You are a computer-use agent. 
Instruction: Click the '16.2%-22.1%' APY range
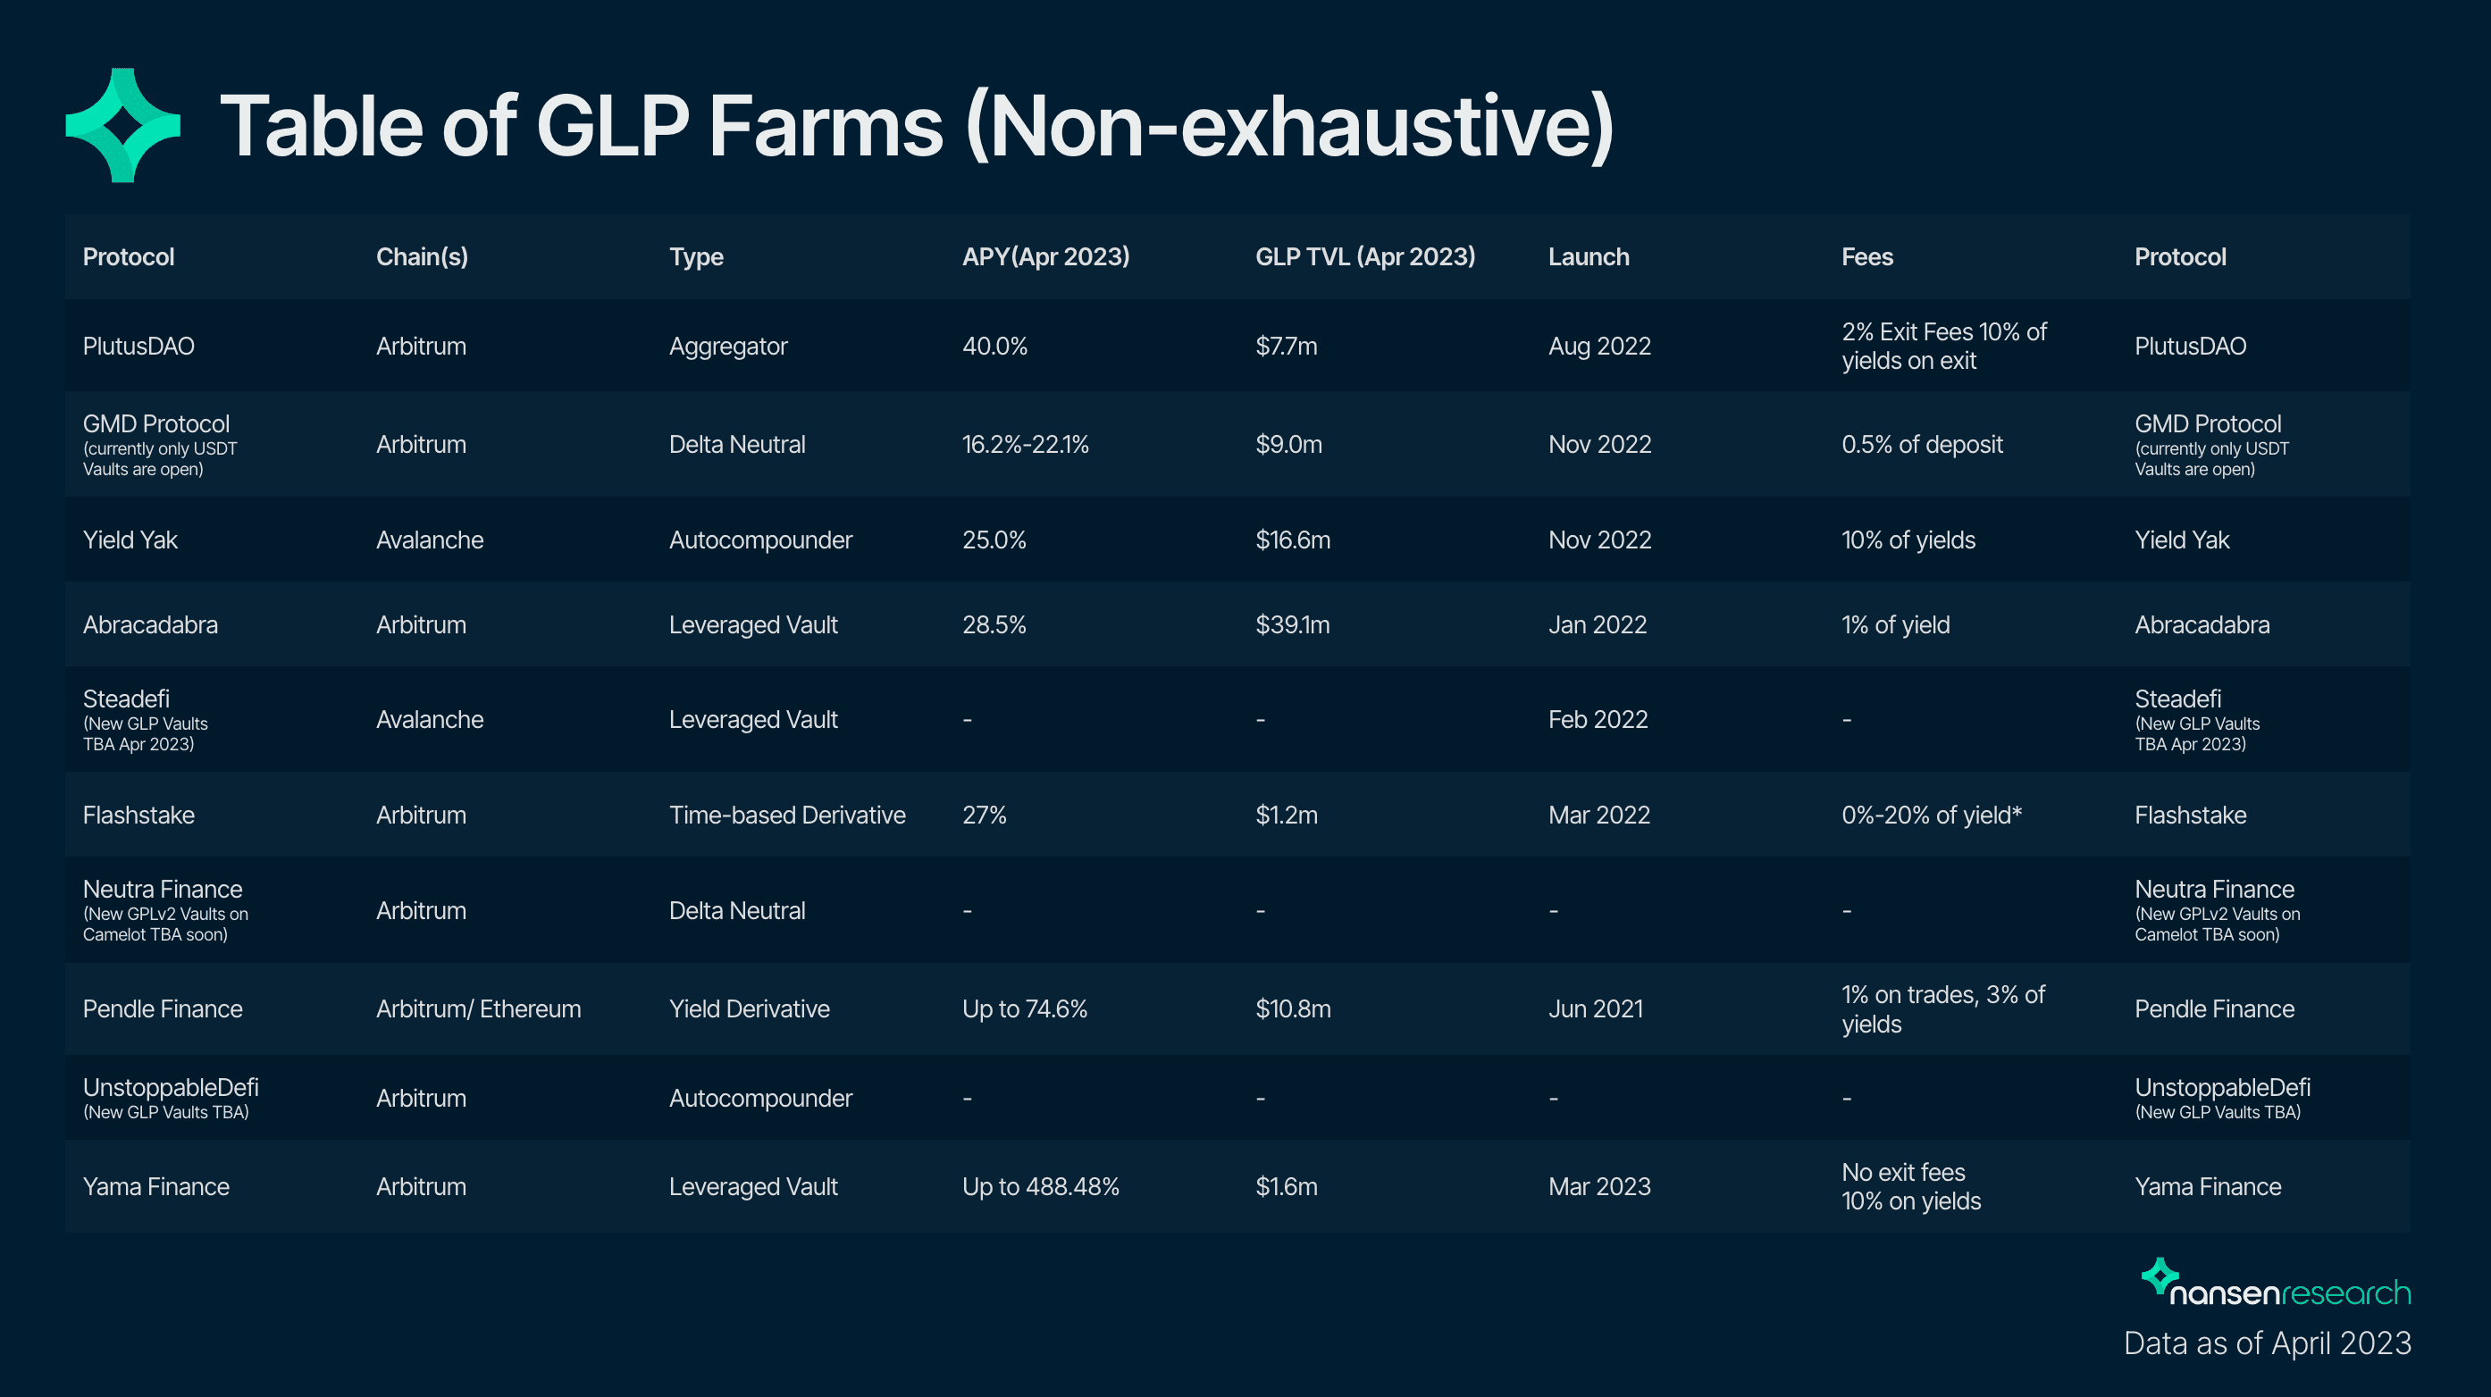1025,445
